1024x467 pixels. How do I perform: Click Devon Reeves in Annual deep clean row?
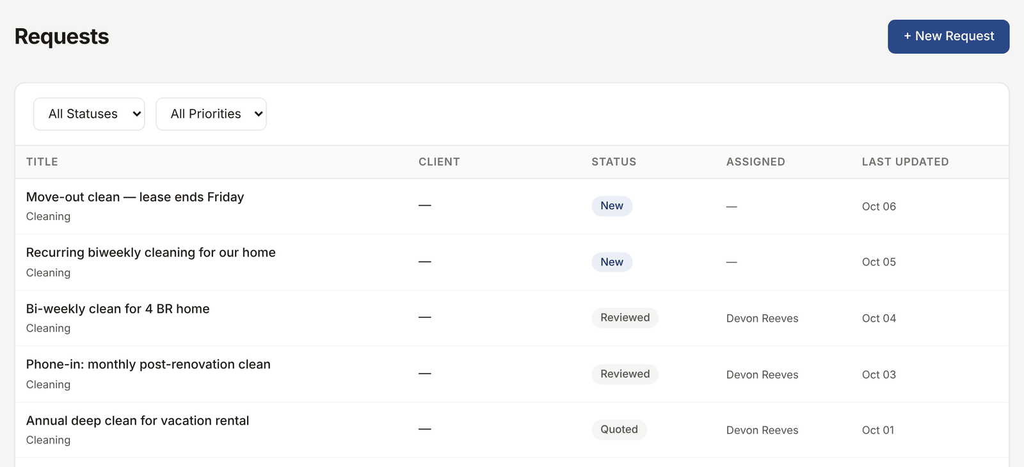pos(762,431)
